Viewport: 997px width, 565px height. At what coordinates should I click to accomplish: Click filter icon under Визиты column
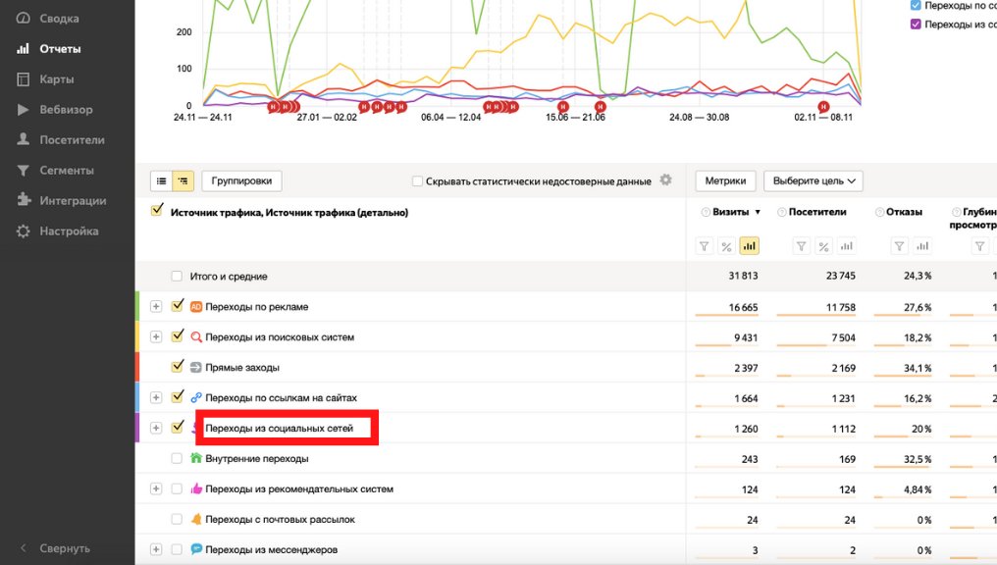pyautogui.click(x=704, y=246)
